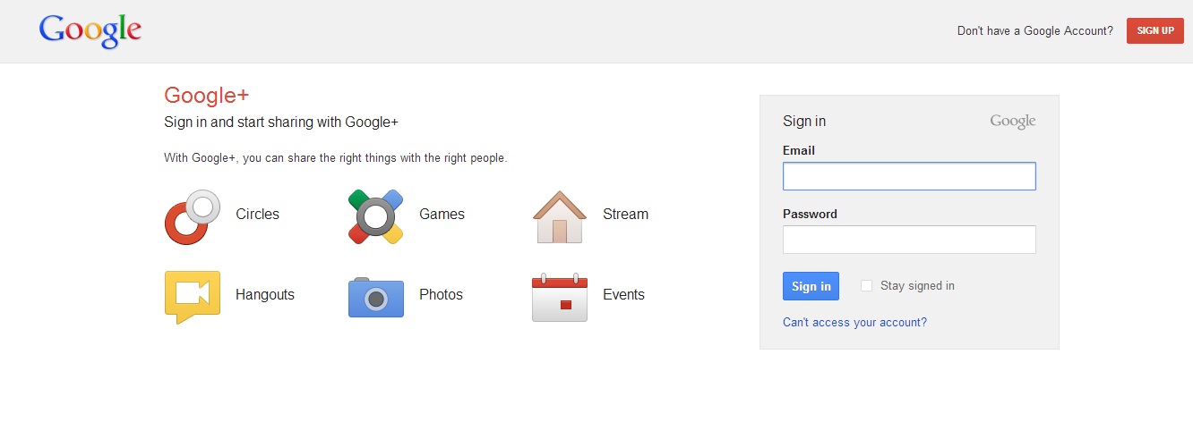Click the gray Google logo in sign-in box
1193x439 pixels.
coord(1013,122)
